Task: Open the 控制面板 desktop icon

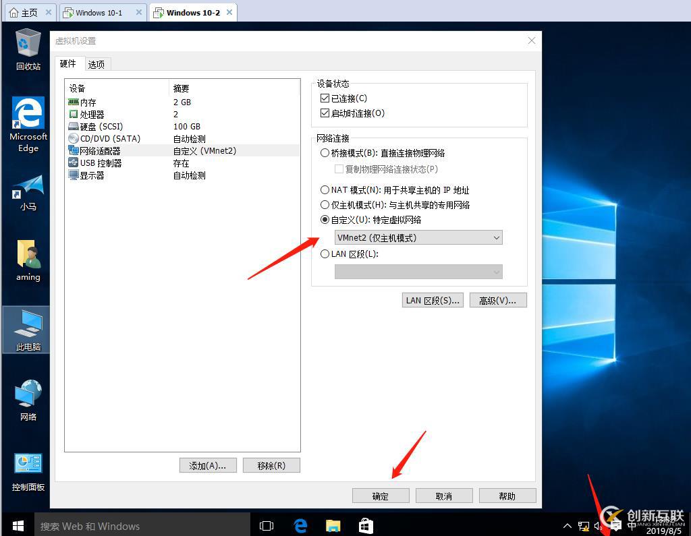Action: point(28,472)
